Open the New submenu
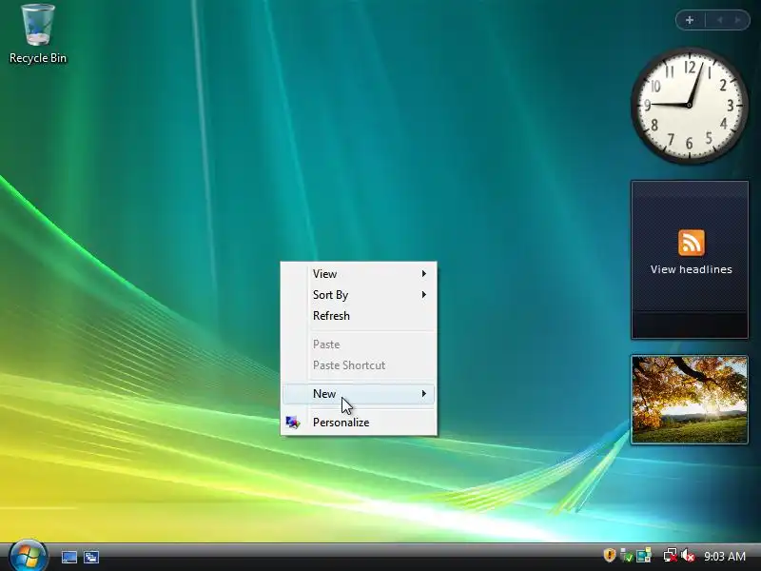The image size is (761, 571). pos(359,394)
